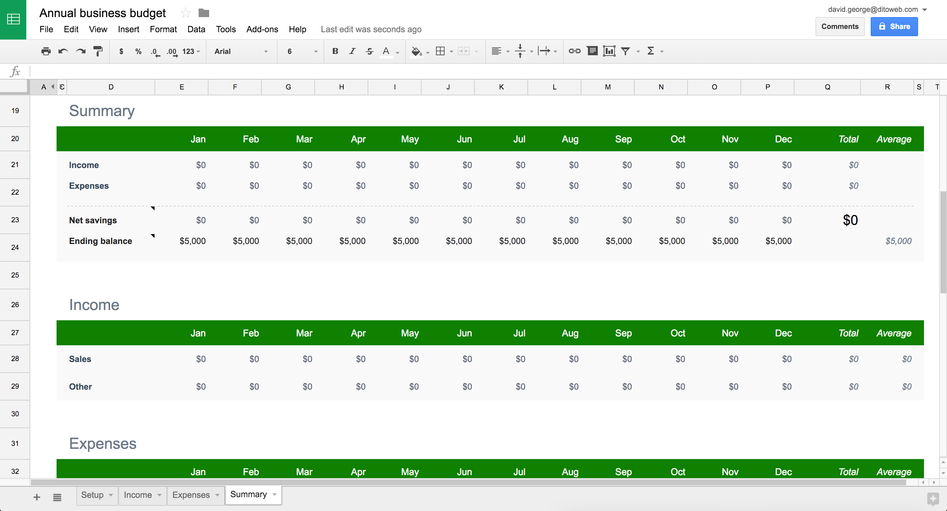Click the Add sheet plus icon

click(36, 496)
